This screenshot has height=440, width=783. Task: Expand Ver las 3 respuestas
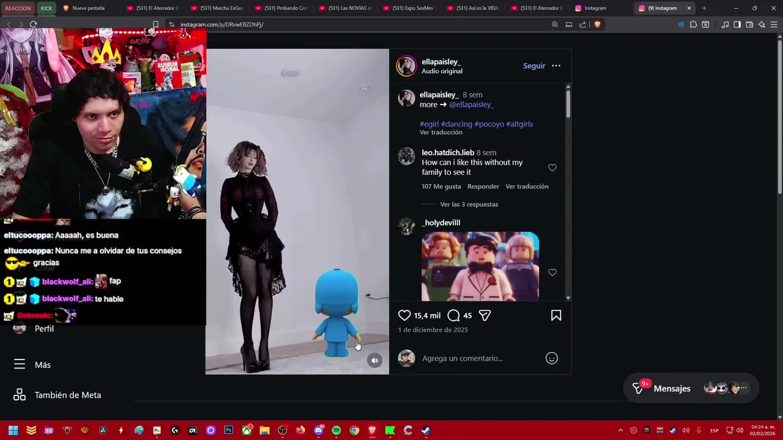click(x=469, y=205)
